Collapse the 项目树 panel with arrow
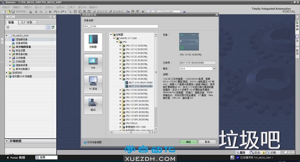The image size is (300, 162). point(54,17)
